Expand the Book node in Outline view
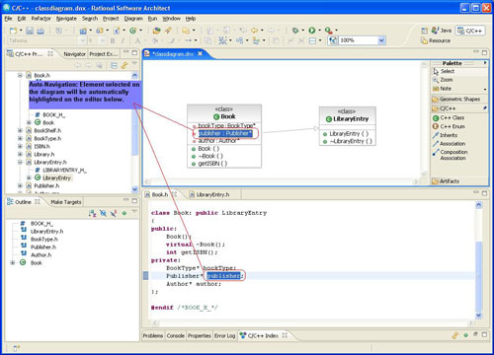The image size is (494, 355). 13,263
